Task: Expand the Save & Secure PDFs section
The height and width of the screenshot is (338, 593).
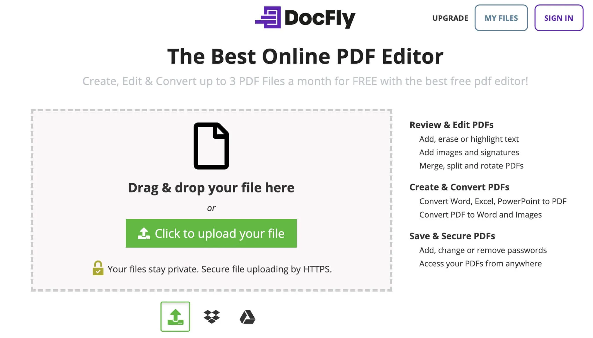Action: pyautogui.click(x=452, y=236)
